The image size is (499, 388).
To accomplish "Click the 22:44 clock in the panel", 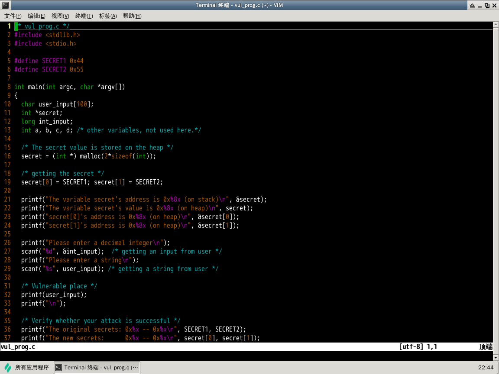I will (x=486, y=368).
